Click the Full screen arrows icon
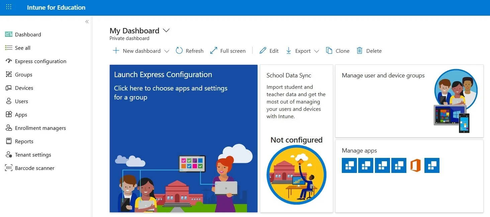490x217 pixels. coord(214,51)
